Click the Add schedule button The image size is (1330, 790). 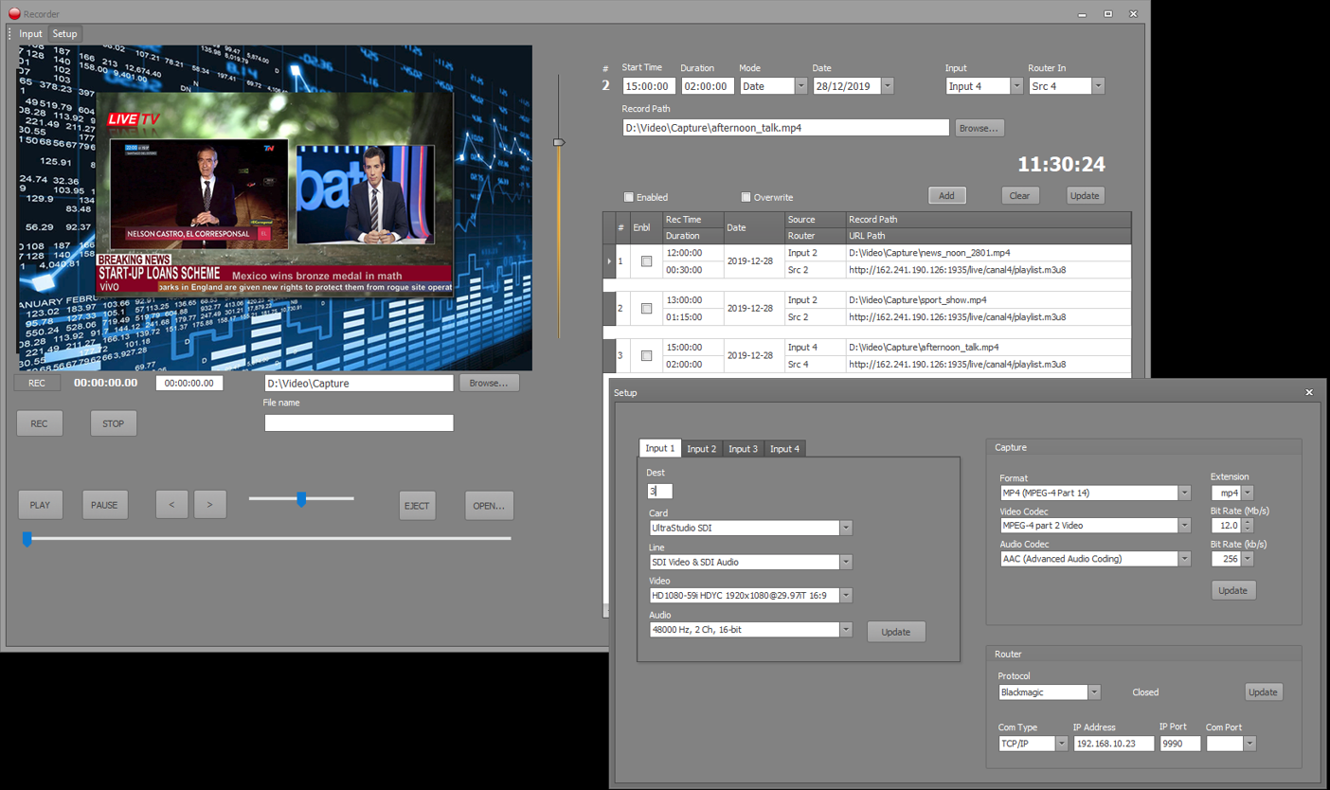946,196
